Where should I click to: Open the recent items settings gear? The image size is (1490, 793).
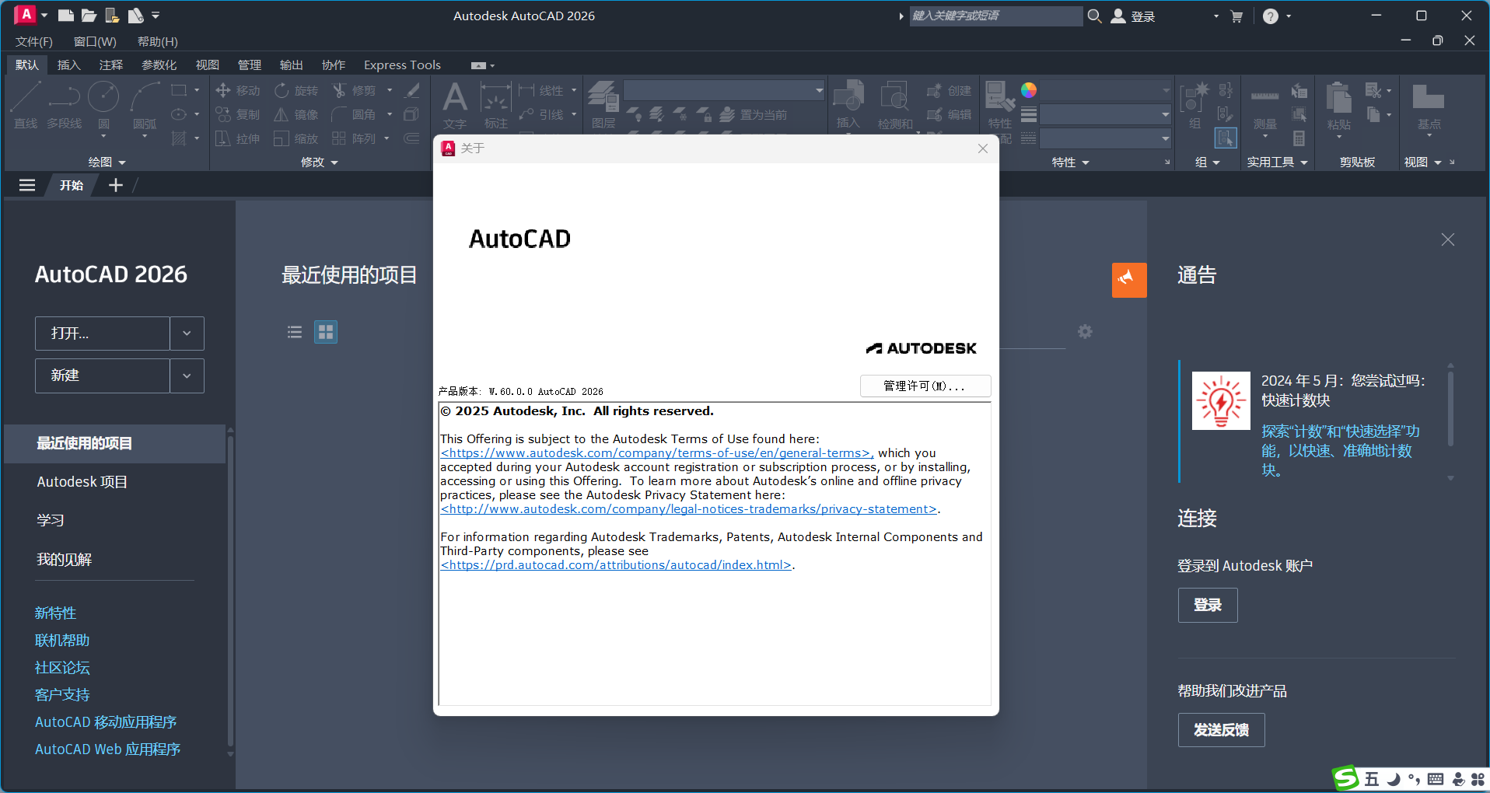click(1085, 332)
